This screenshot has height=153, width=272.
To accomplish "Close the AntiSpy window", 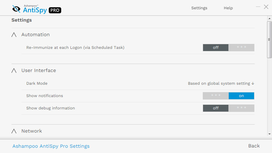I will (266, 7).
